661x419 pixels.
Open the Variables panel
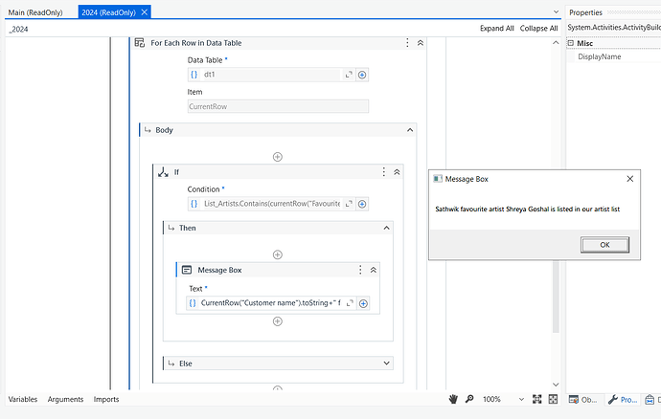coord(23,399)
